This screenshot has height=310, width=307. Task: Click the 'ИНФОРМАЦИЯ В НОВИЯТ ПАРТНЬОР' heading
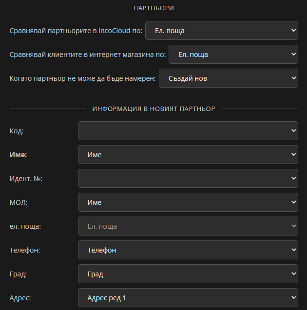154,109
